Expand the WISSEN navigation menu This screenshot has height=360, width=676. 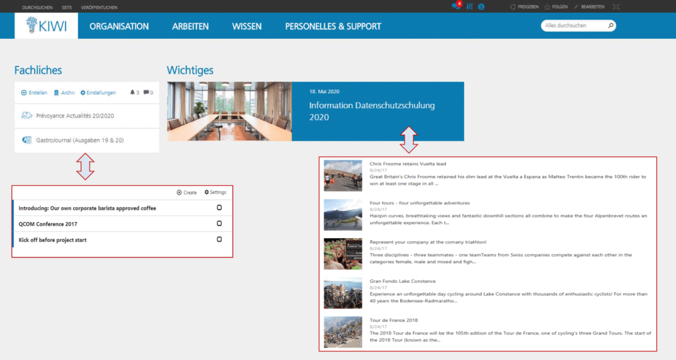247,26
